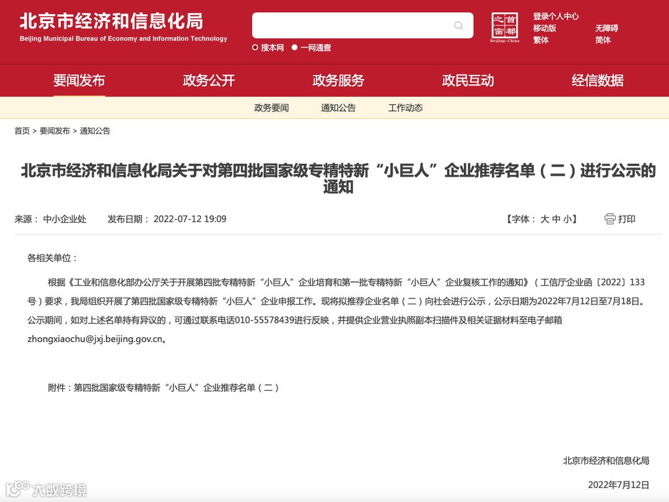The width and height of the screenshot is (669, 502).
Task: Go to 通知公告 sub-tab
Action: 338,108
